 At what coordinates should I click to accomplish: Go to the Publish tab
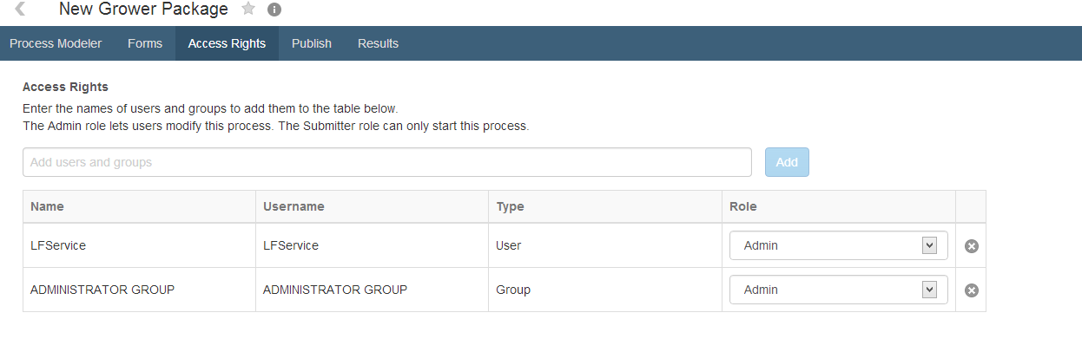point(312,43)
